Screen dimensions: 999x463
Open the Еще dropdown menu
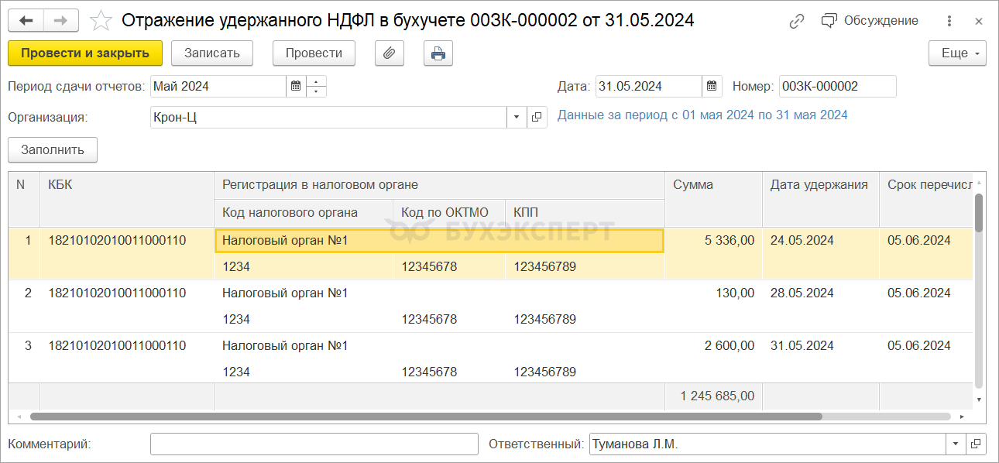pos(957,53)
